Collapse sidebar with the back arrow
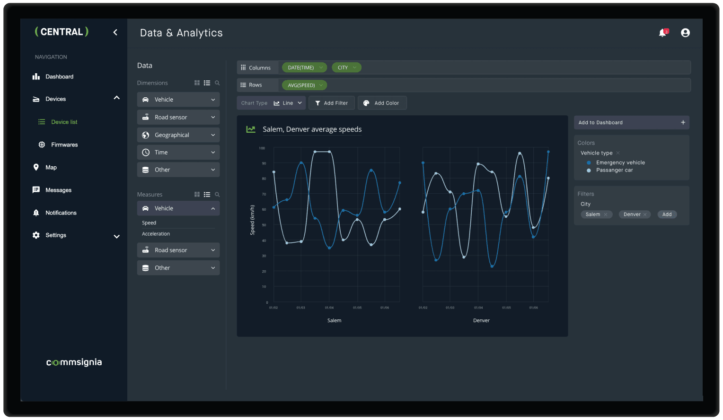The height and width of the screenshot is (420, 723). (115, 32)
